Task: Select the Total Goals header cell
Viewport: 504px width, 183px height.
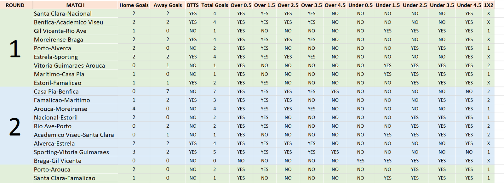Action: point(215,5)
